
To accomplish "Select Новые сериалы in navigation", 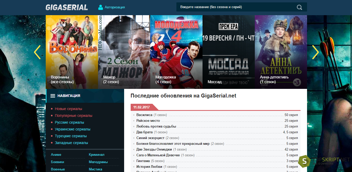I will click(x=68, y=109).
